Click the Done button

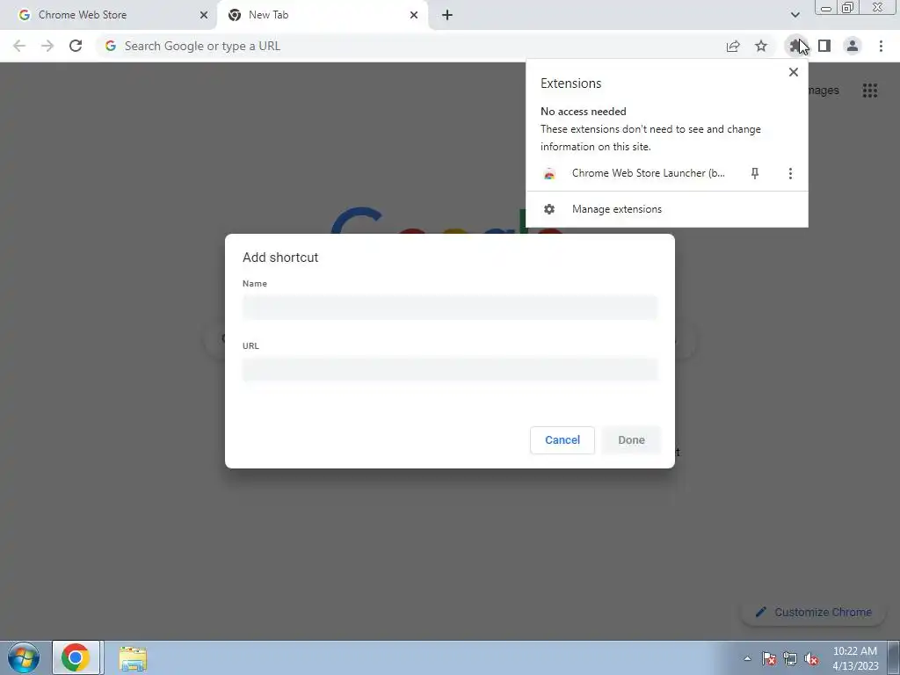point(631,440)
